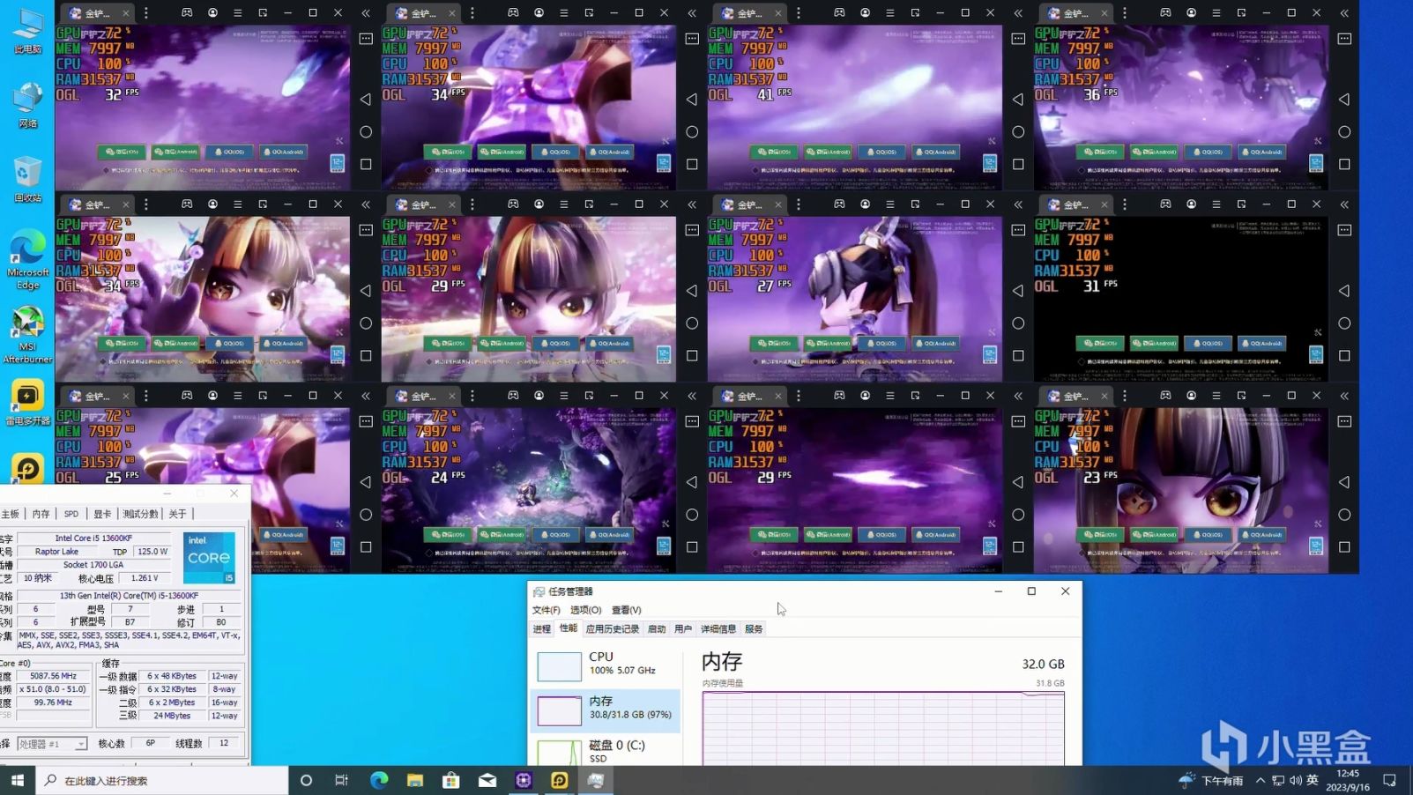Open MSI Afterburner desktop shortcut

point(27,336)
